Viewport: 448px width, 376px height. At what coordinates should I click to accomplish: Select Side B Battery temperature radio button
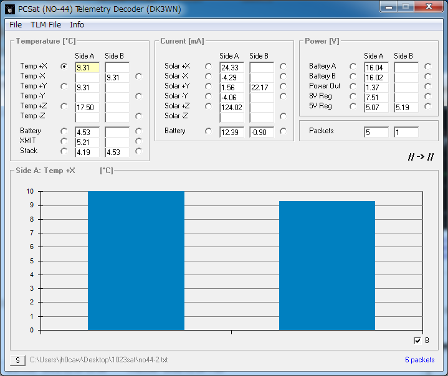[138, 131]
